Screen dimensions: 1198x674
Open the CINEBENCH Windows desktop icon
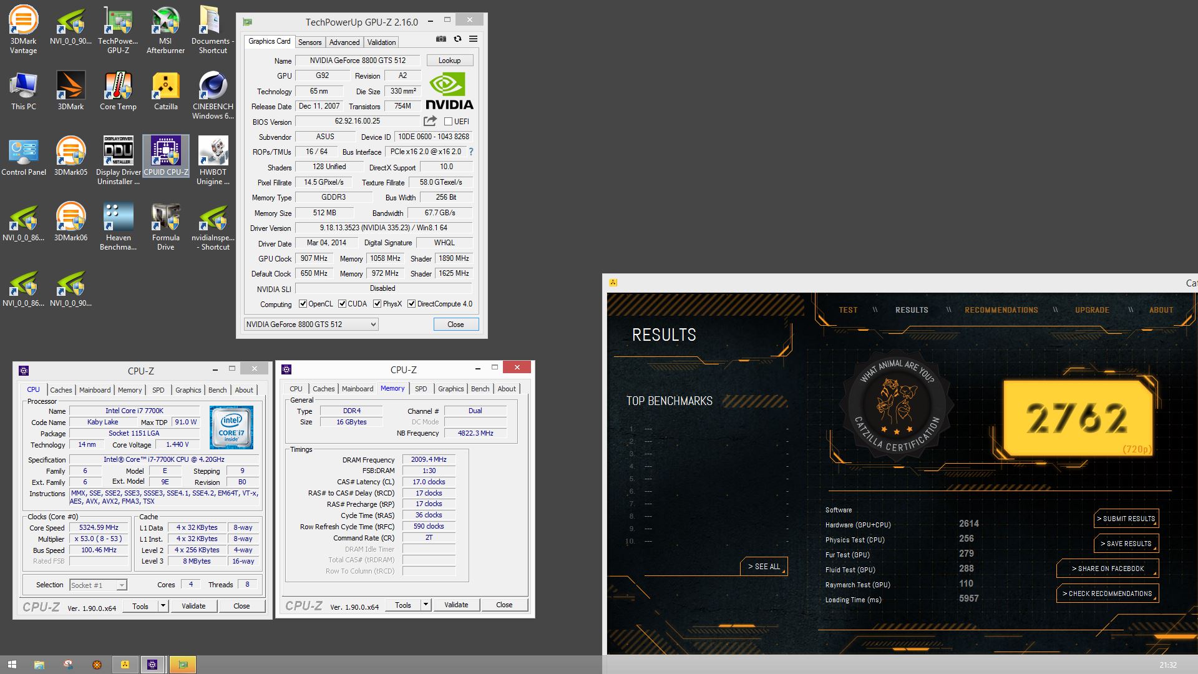[x=213, y=95]
